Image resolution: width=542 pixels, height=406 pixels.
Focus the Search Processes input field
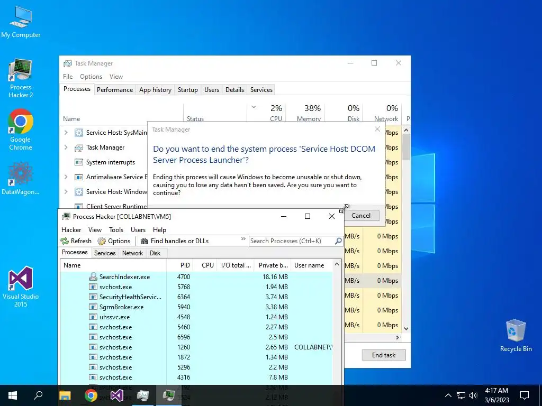(x=292, y=241)
